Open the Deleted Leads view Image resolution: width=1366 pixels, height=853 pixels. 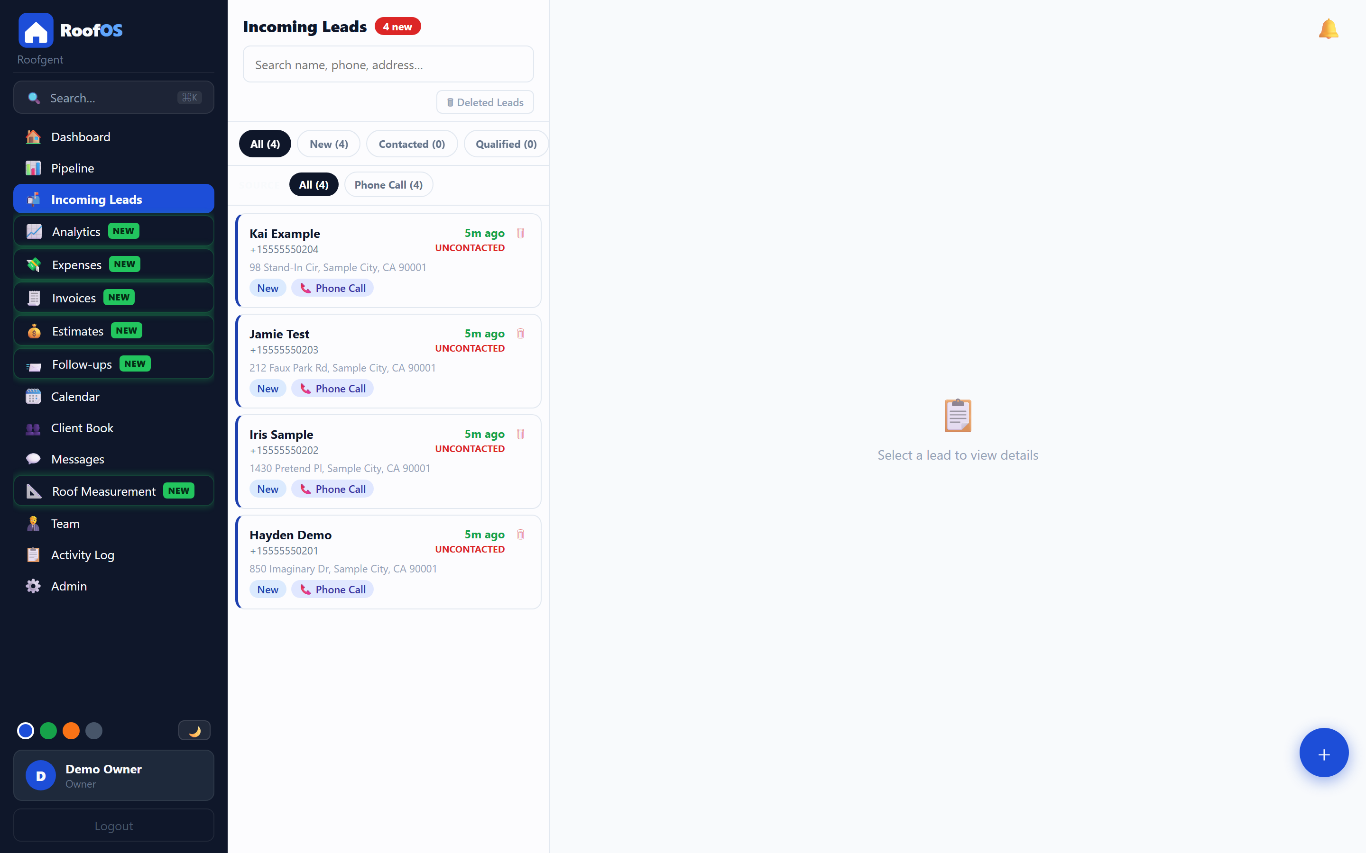coord(484,102)
